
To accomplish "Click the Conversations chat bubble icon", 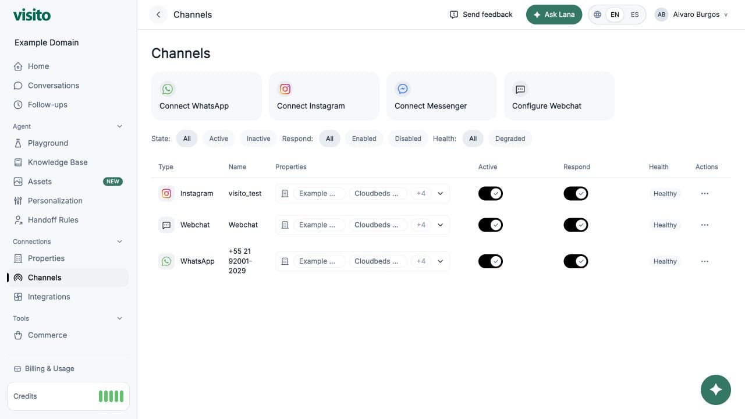I will (18, 86).
